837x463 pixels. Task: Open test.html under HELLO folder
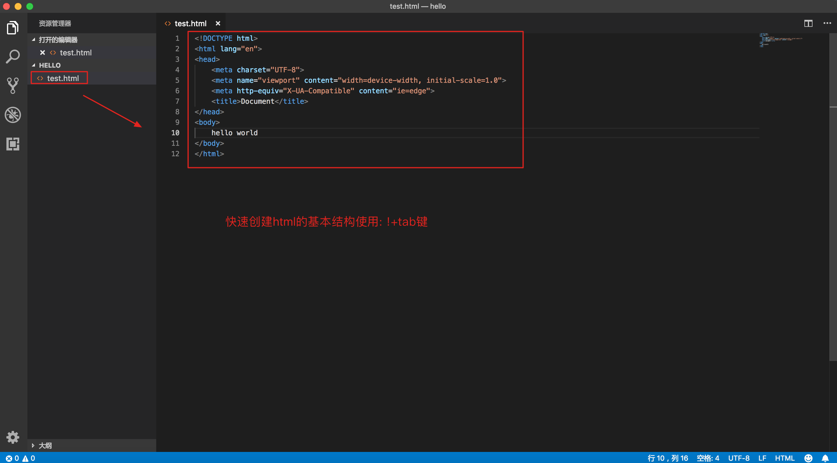[63, 78]
